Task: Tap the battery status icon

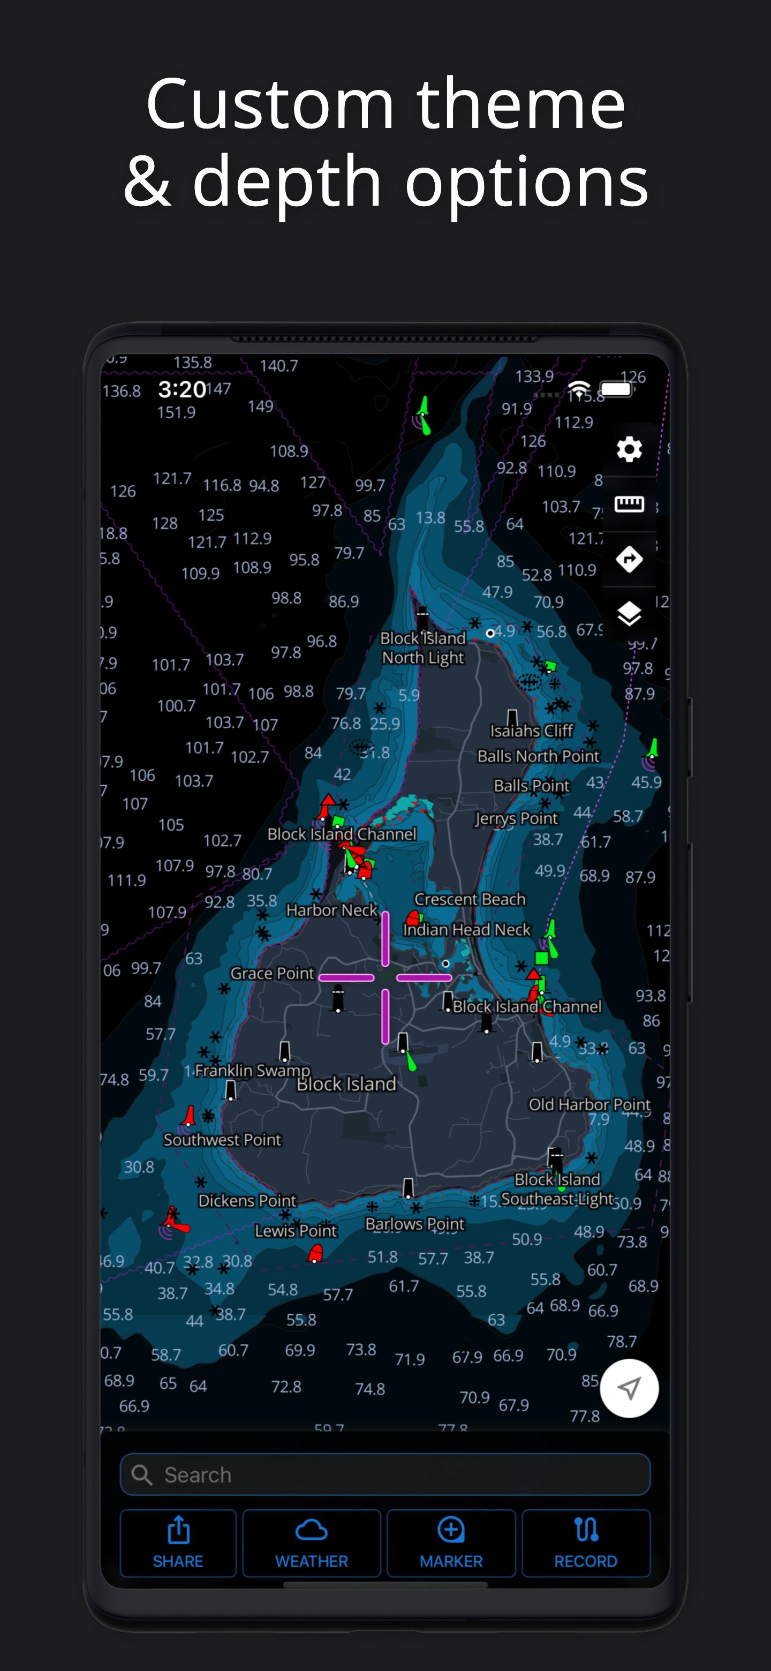Action: pyautogui.click(x=617, y=389)
